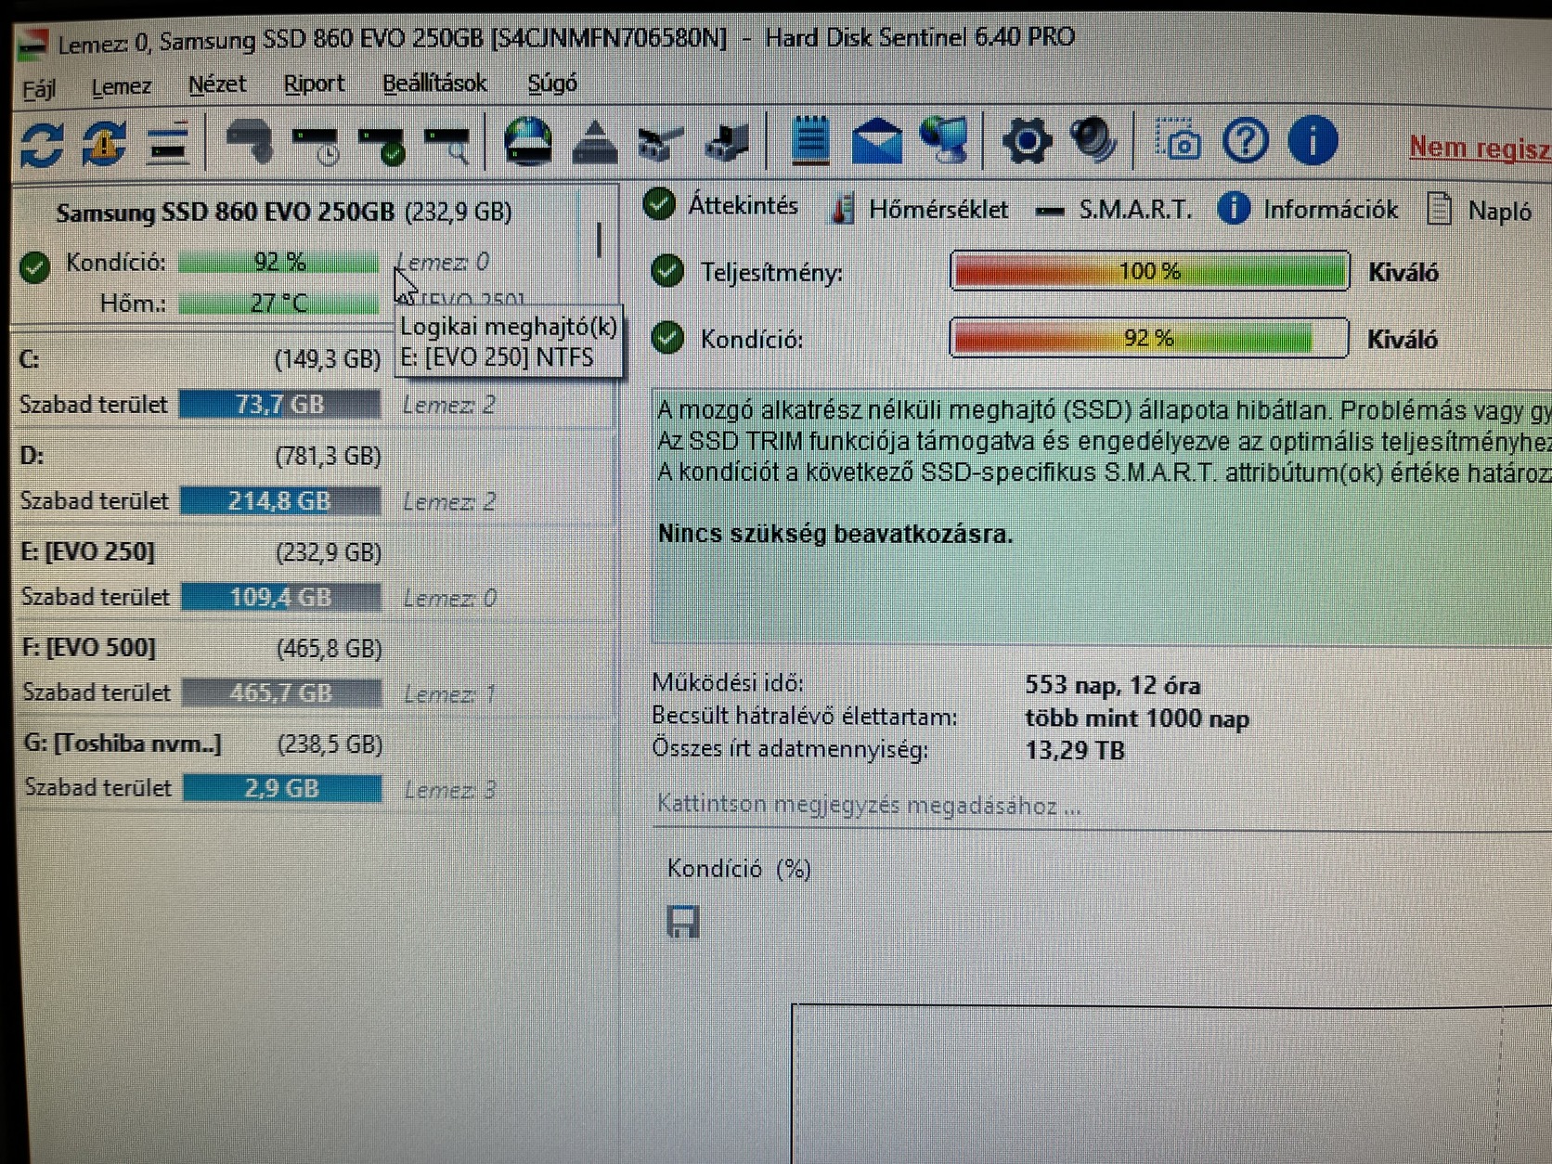The height and width of the screenshot is (1164, 1552).
Task: Click the 'Kondíció (%)' chart label
Action: click(739, 869)
